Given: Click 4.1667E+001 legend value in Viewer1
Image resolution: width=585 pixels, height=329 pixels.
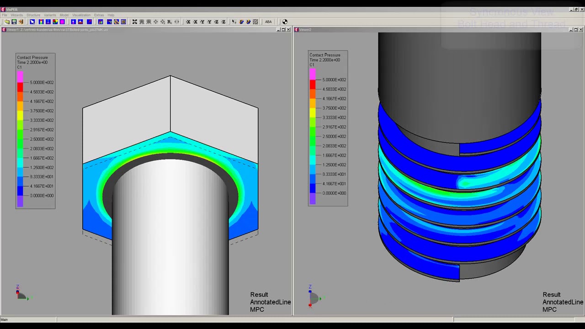Looking at the screenshot, I should click(42, 186).
